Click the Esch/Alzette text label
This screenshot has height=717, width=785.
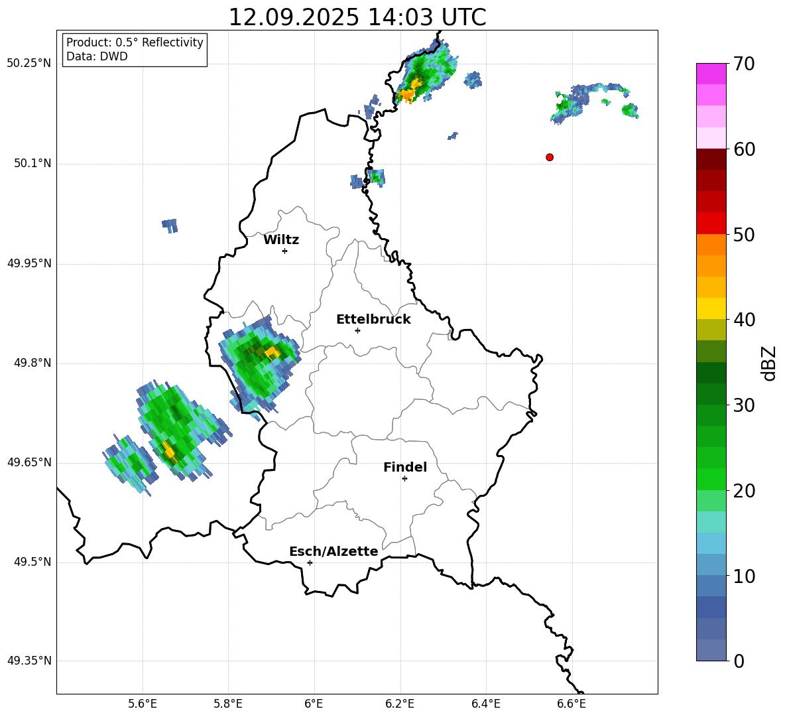pyautogui.click(x=333, y=552)
